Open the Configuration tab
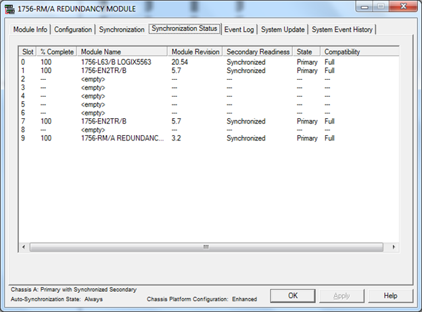422x312 pixels. pyautogui.click(x=73, y=30)
